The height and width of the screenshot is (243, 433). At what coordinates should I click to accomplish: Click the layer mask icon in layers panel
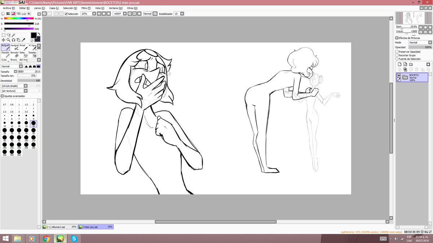pyautogui.click(x=428, y=64)
